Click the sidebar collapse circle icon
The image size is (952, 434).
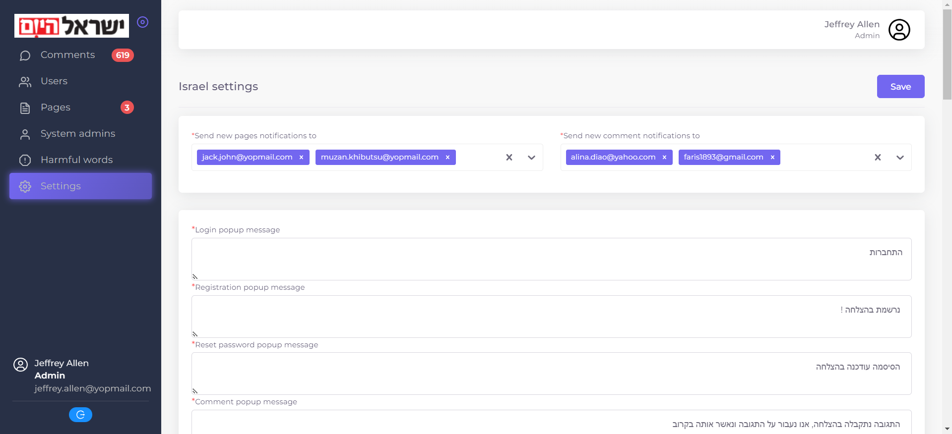pyautogui.click(x=143, y=22)
